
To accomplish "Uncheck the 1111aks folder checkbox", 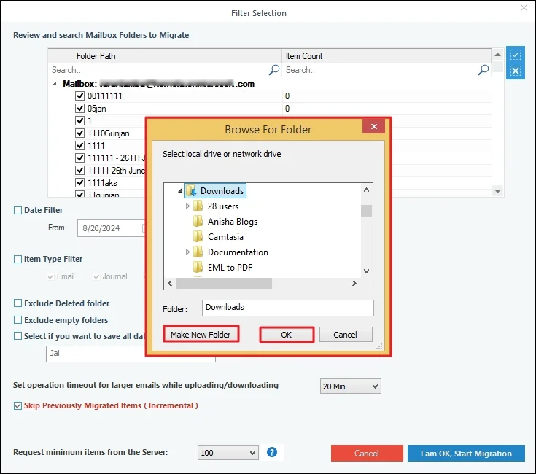I will click(x=79, y=183).
